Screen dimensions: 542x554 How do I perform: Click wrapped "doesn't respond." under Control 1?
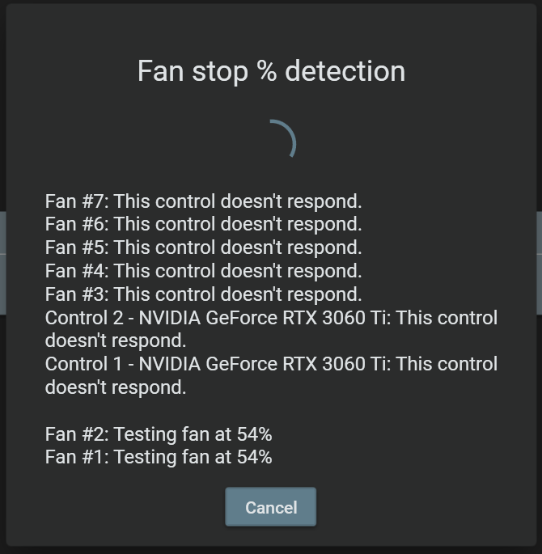[116, 387]
